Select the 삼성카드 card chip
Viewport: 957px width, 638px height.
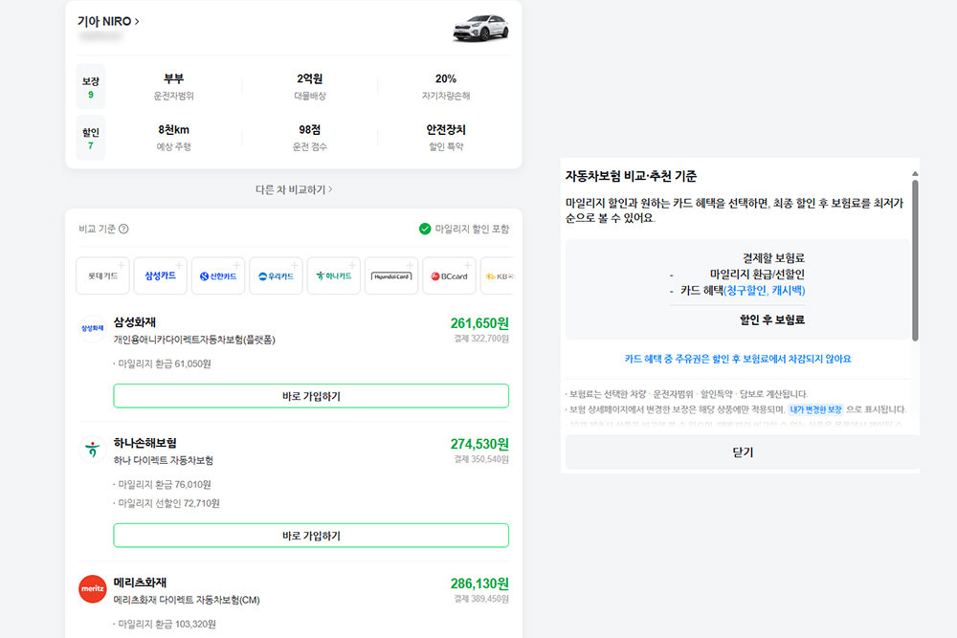click(160, 275)
